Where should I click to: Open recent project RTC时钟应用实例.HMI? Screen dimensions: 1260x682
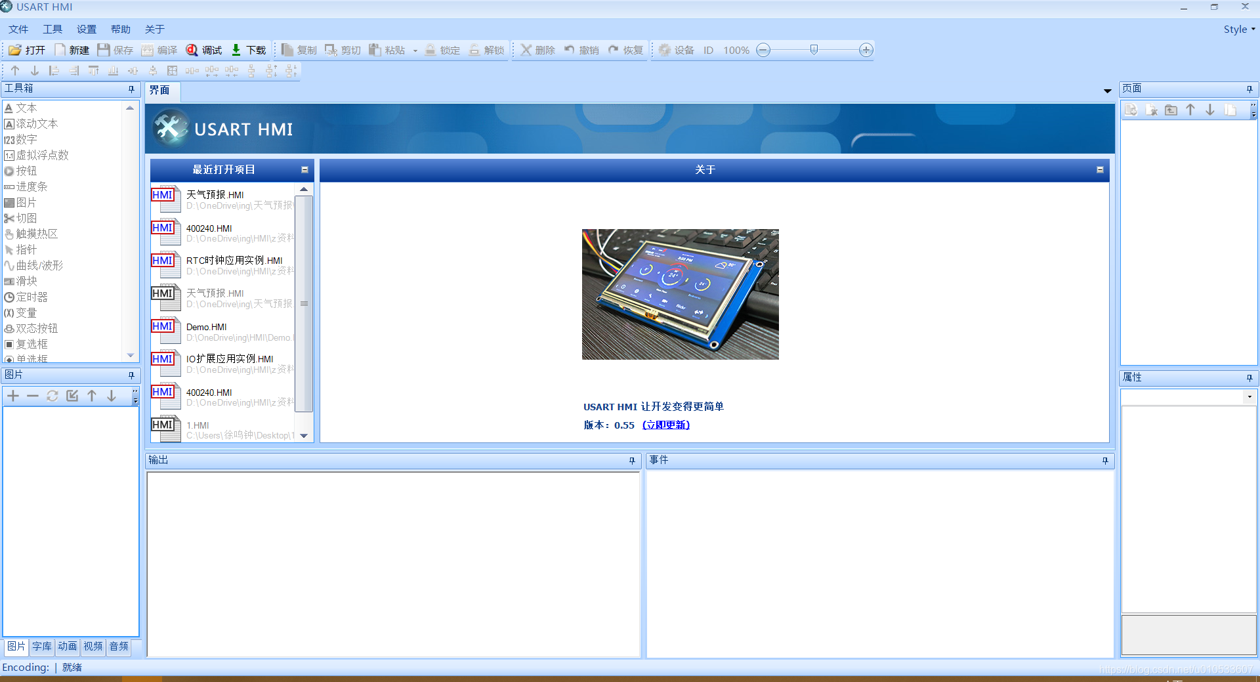pyautogui.click(x=223, y=265)
